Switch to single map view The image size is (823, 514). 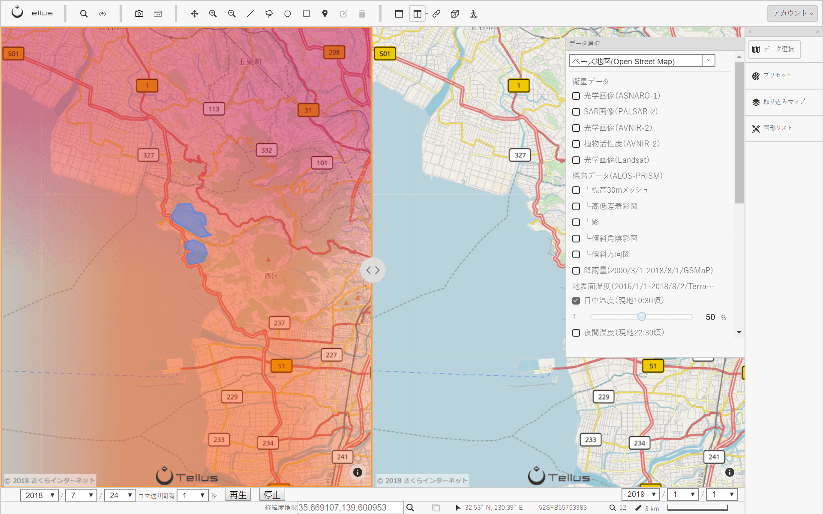[399, 14]
